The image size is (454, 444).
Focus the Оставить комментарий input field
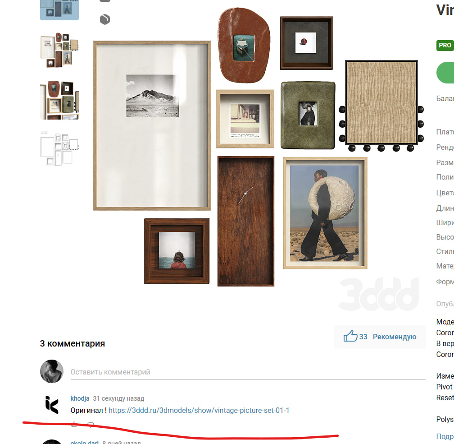click(248, 372)
